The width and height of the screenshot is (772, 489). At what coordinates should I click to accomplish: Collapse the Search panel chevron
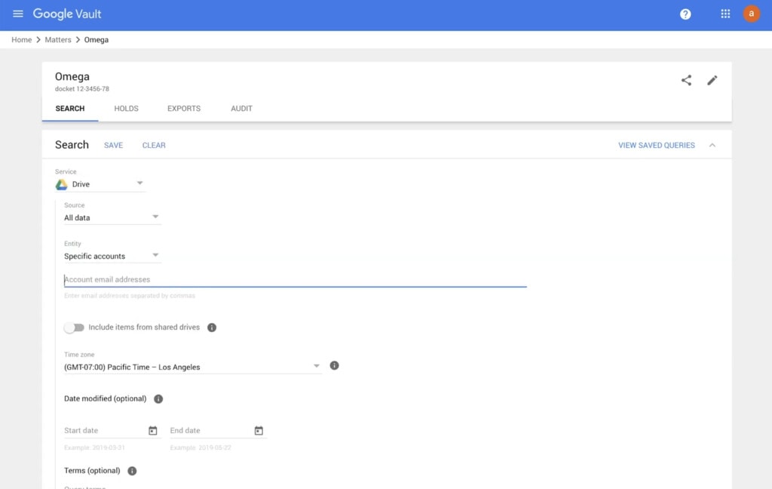tap(712, 145)
